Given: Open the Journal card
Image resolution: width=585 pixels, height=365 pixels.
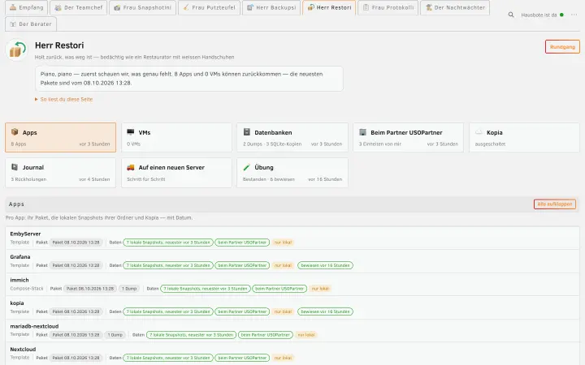Looking at the screenshot, I should click(x=60, y=173).
